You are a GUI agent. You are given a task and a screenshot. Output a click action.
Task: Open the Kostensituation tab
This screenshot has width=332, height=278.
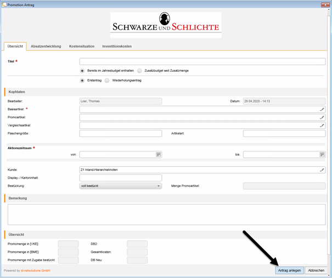coord(81,46)
